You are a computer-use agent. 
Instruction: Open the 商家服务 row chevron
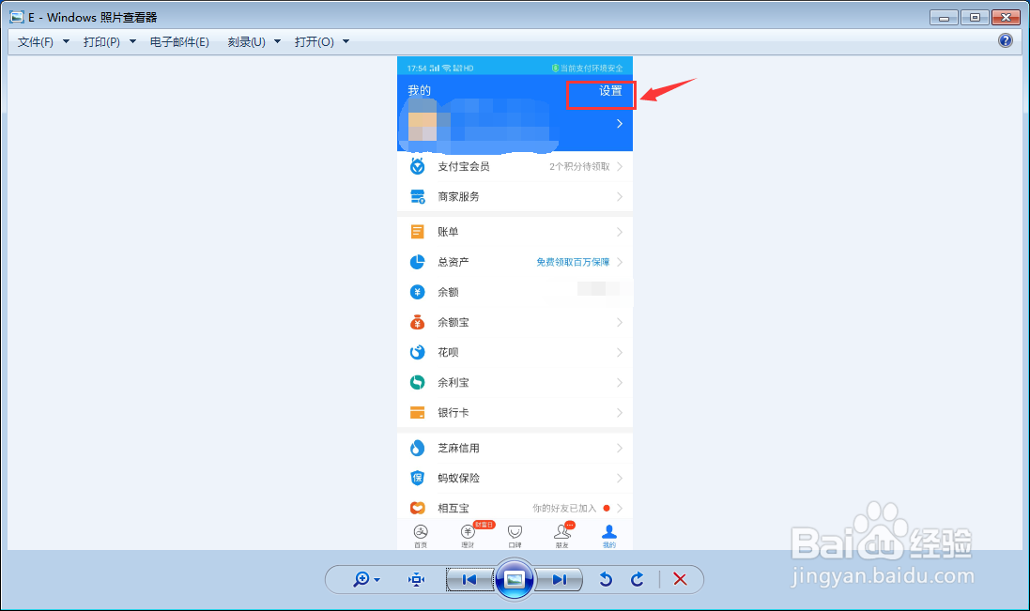[x=620, y=196]
